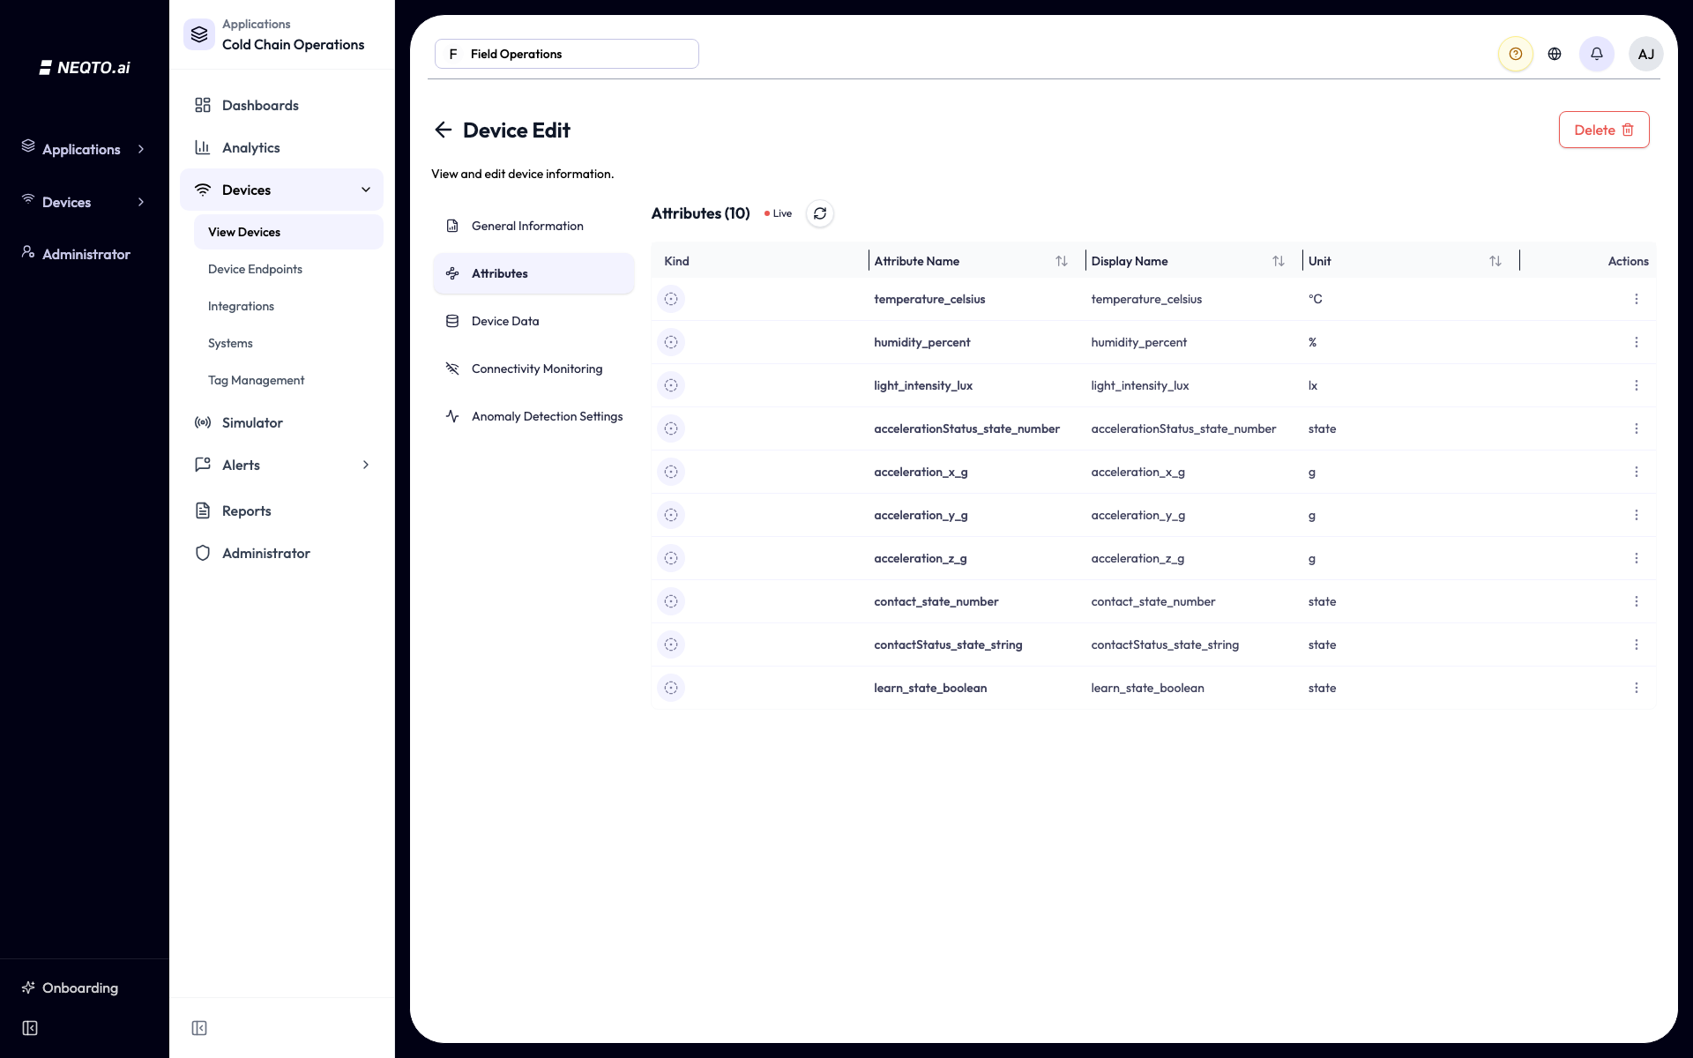Open the AJ user avatar menu
This screenshot has width=1693, height=1058.
(1646, 54)
